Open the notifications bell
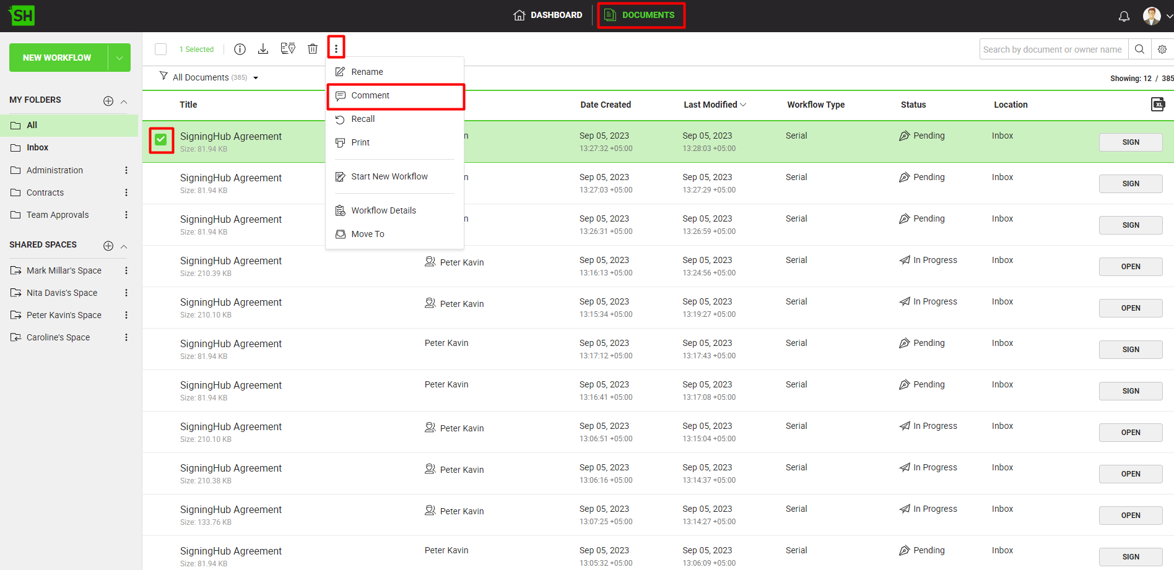Screen dimensions: 1174x570 click(1124, 16)
